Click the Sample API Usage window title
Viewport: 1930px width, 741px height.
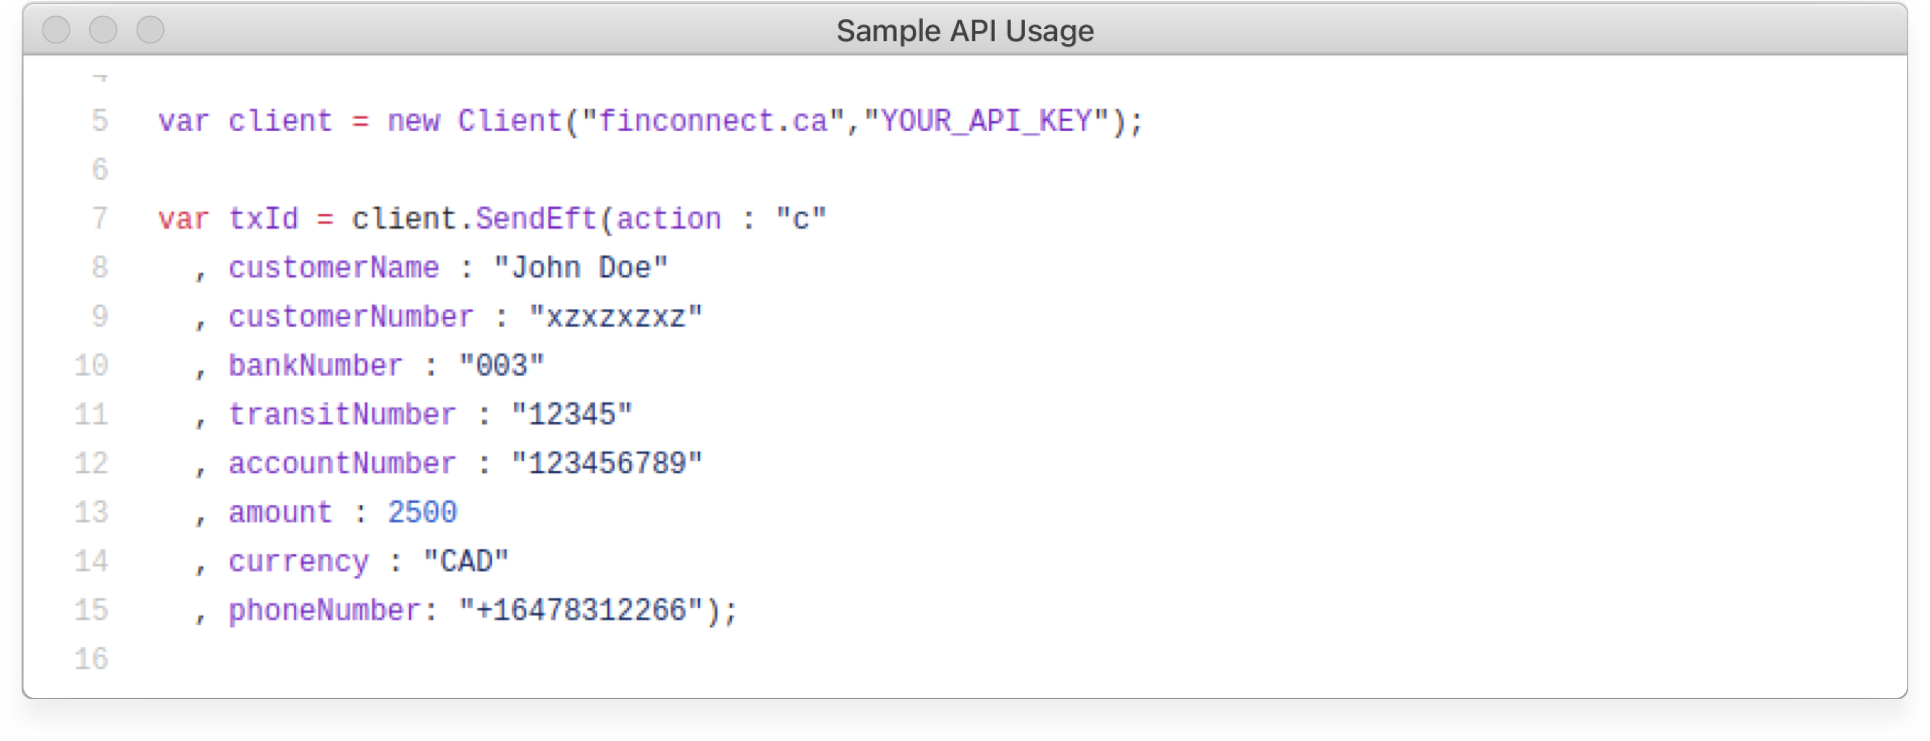(x=965, y=30)
